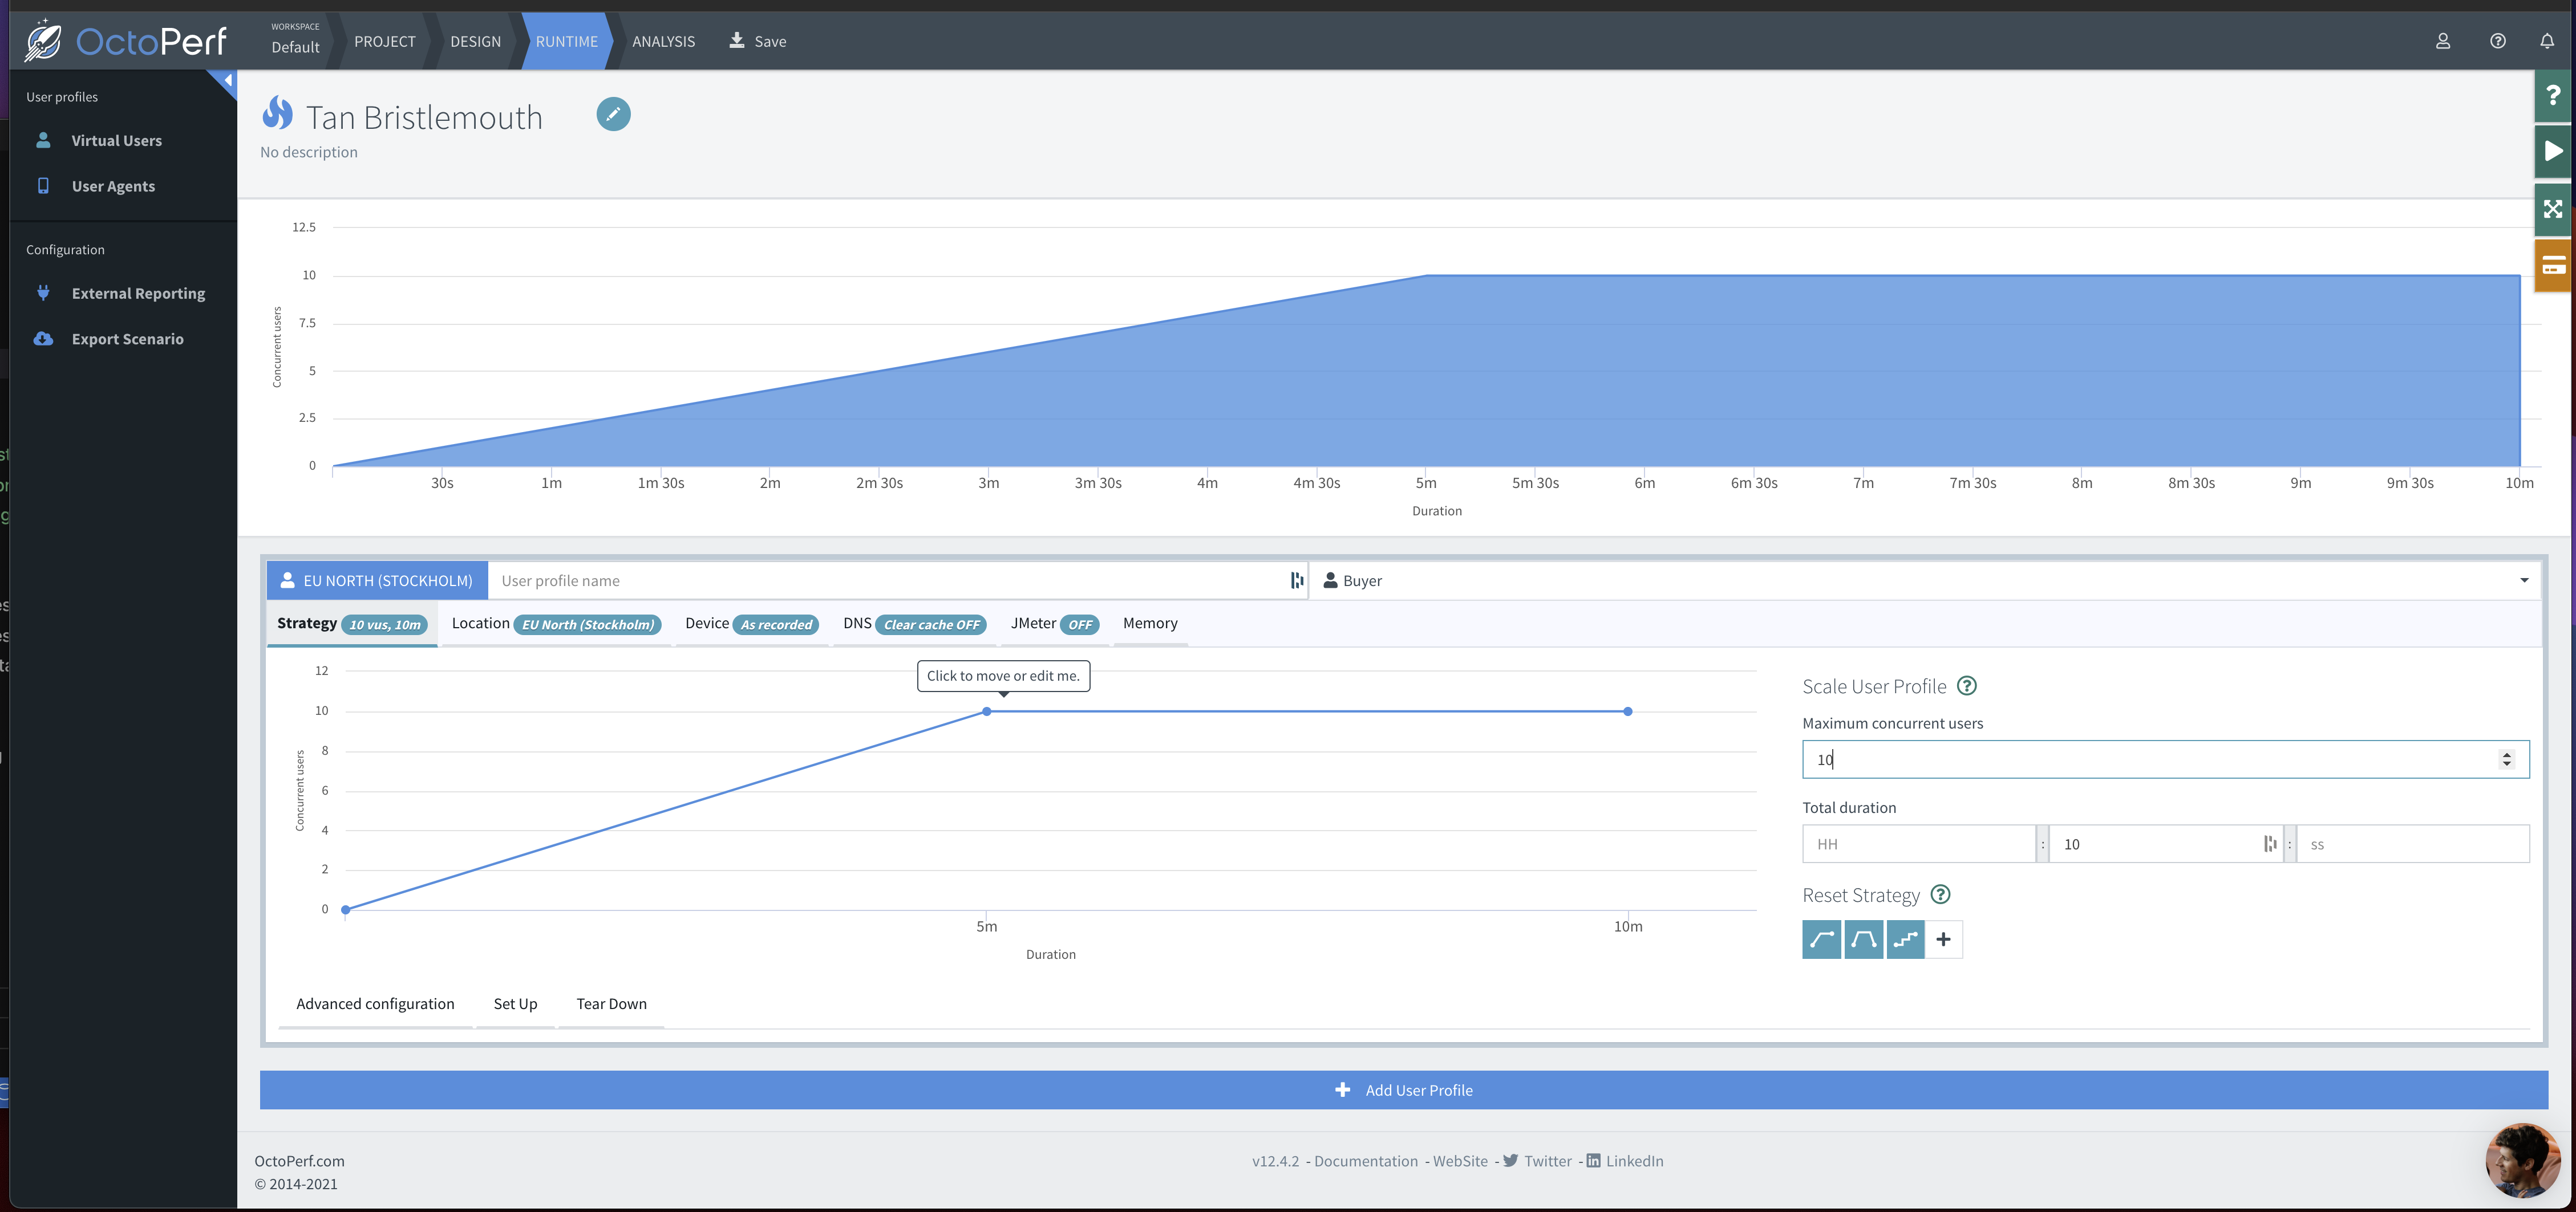
Task: Open the OctoPerf.com footer link
Action: coord(299,1161)
